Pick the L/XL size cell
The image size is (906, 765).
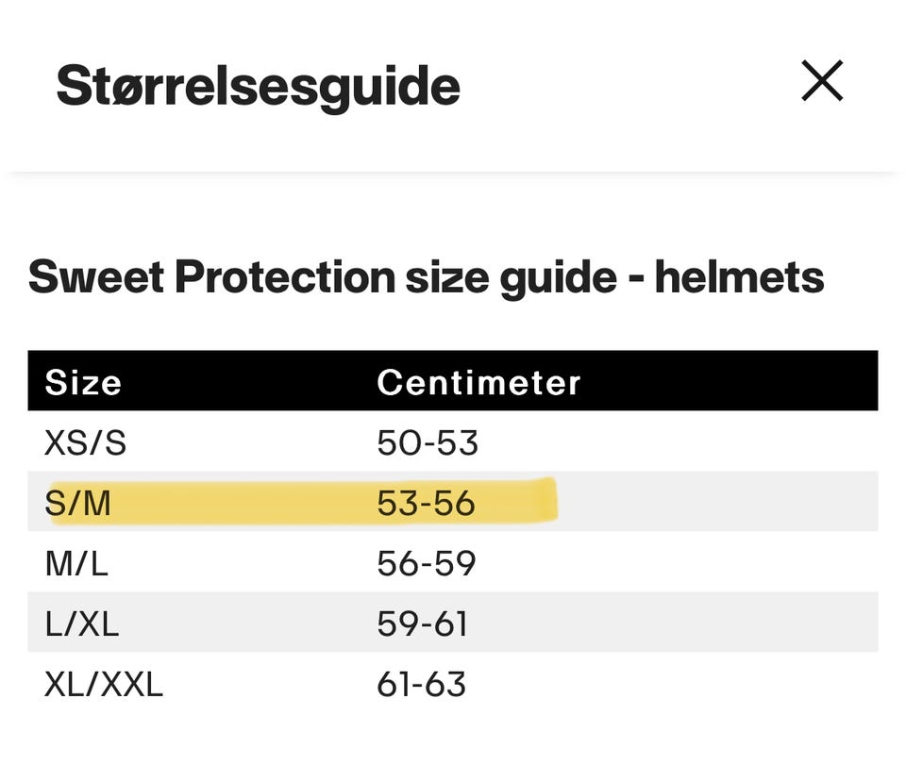(x=81, y=624)
